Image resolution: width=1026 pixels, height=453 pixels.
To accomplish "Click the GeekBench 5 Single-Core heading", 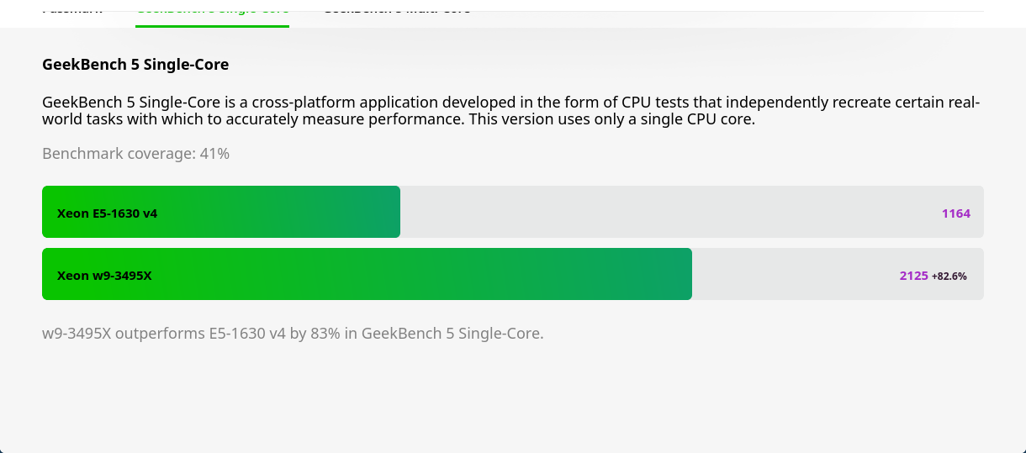I will 135,65.
